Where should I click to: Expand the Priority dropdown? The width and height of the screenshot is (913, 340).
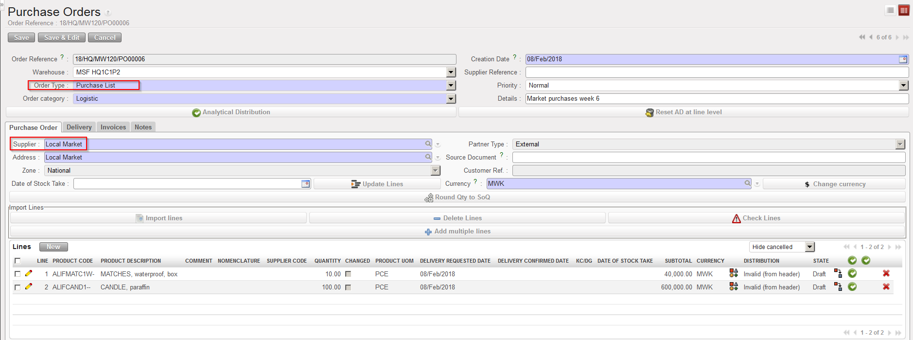pyautogui.click(x=903, y=86)
